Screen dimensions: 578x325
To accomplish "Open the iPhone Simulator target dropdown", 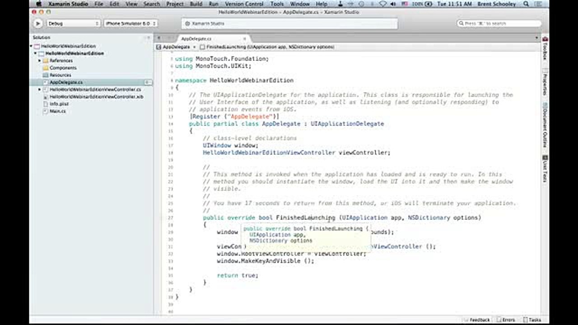I will pyautogui.click(x=131, y=23).
